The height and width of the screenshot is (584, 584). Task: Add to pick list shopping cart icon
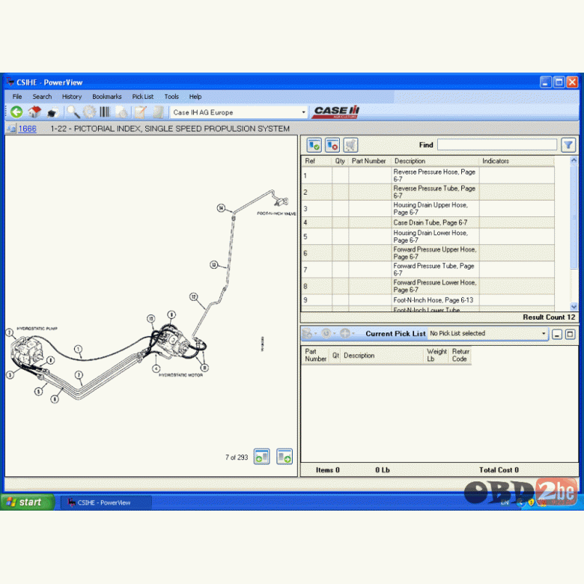pos(350,145)
